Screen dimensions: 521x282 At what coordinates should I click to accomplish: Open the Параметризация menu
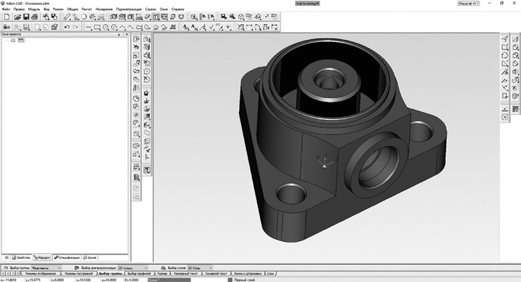[x=129, y=9]
